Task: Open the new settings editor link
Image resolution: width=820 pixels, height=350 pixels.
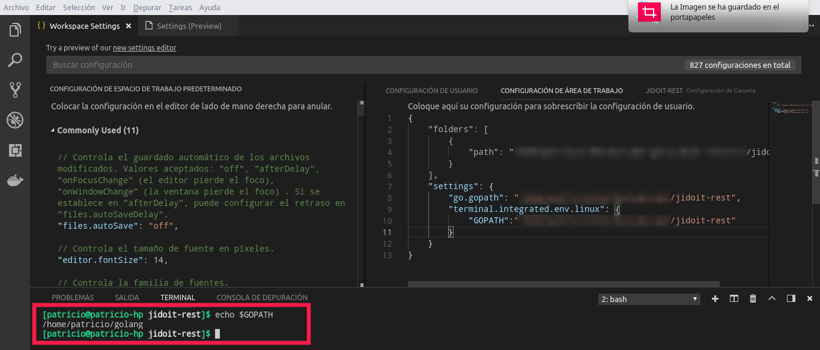Action: coord(144,47)
